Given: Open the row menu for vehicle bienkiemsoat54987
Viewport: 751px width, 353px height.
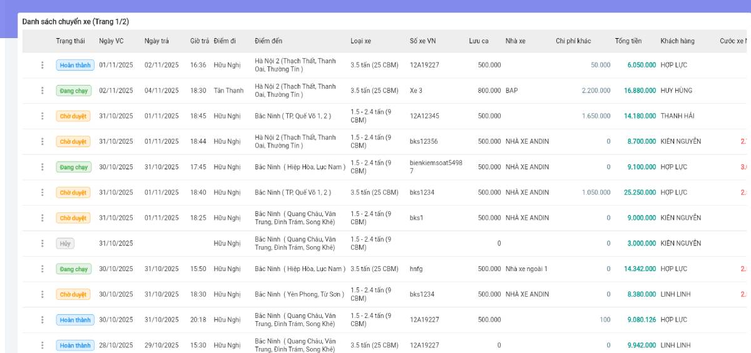Looking at the screenshot, I should click(x=43, y=167).
